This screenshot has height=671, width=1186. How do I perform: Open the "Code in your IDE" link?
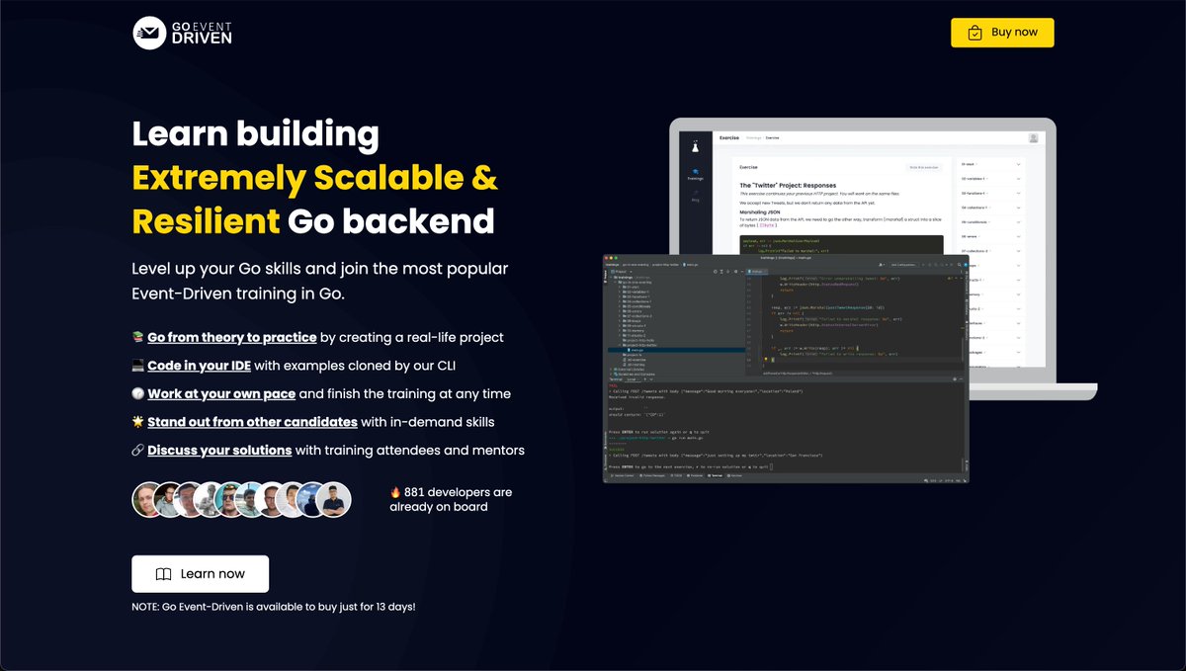click(199, 366)
